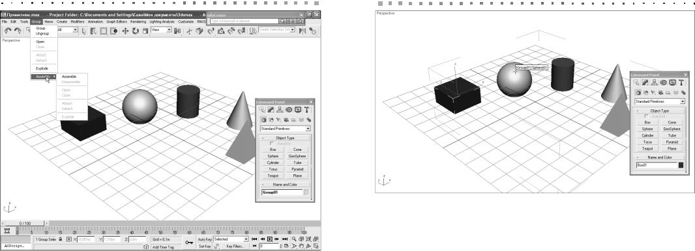Activate the Select and Rotate tool
695x251 pixels.
135,31
